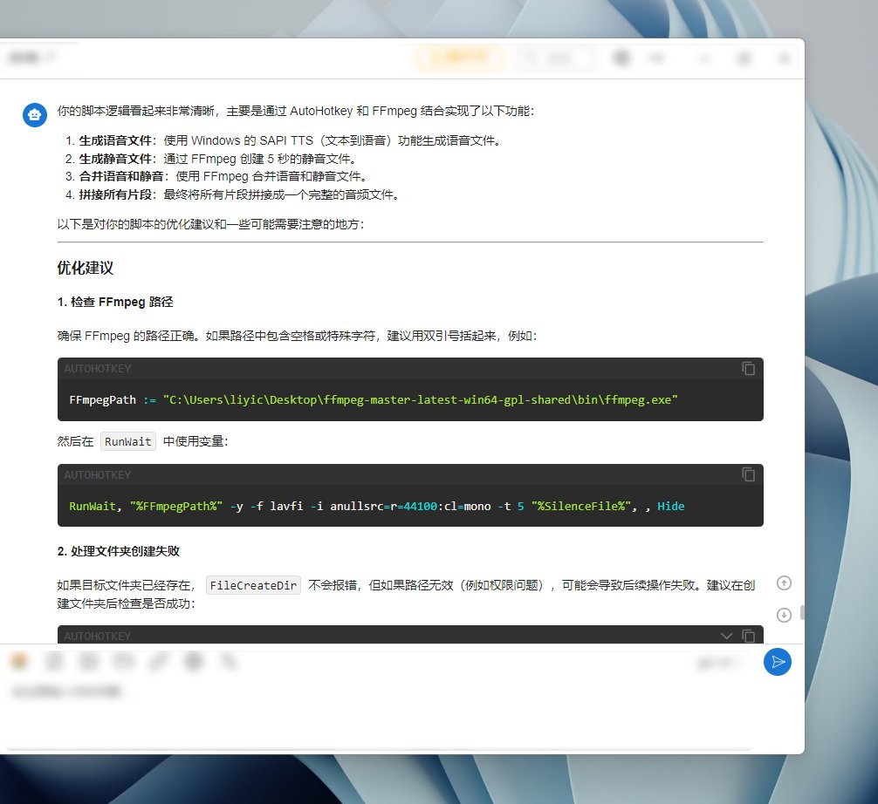Click the blue robot assistant avatar
878x804 pixels.
(35, 115)
